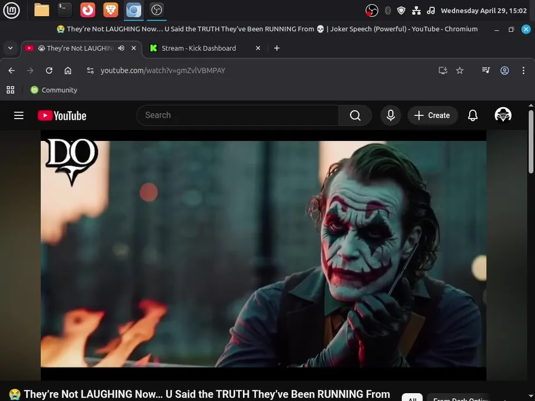This screenshot has height=401, width=535.
Task: Switch to Stream - Kick Dashboard tab
Action: pyautogui.click(x=204, y=48)
